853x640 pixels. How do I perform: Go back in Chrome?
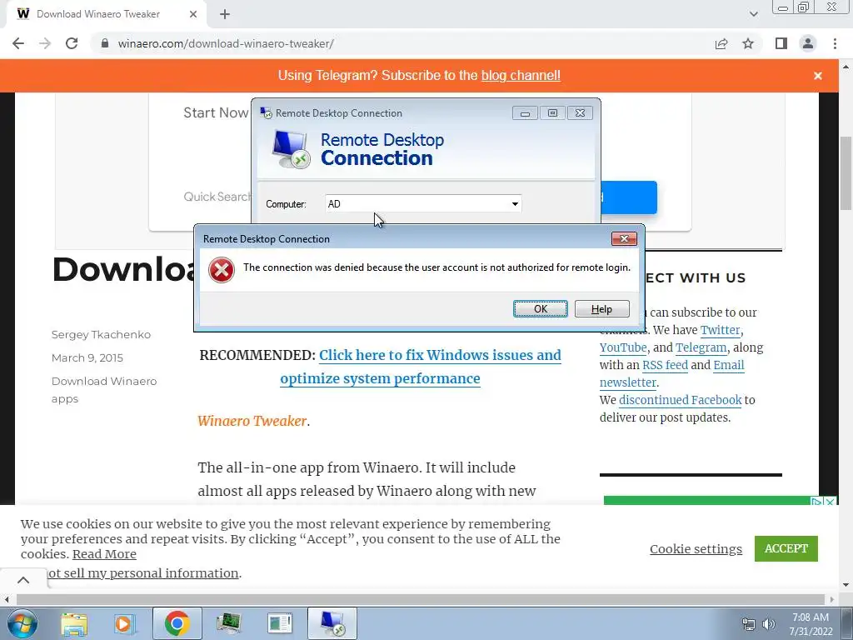point(18,43)
